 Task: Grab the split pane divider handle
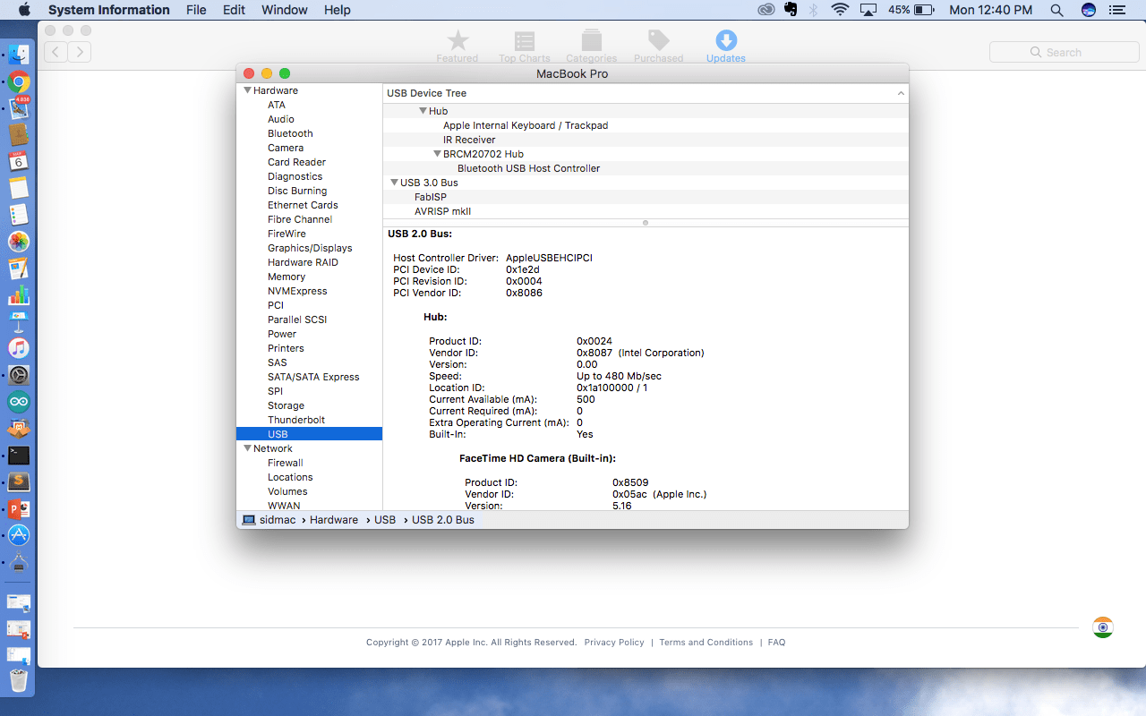[x=646, y=223]
